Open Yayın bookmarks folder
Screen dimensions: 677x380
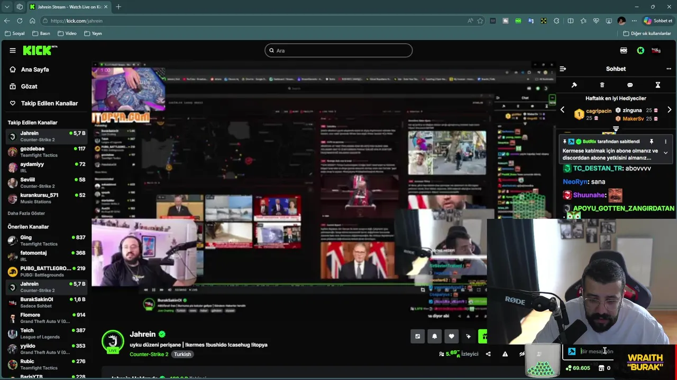(93, 33)
